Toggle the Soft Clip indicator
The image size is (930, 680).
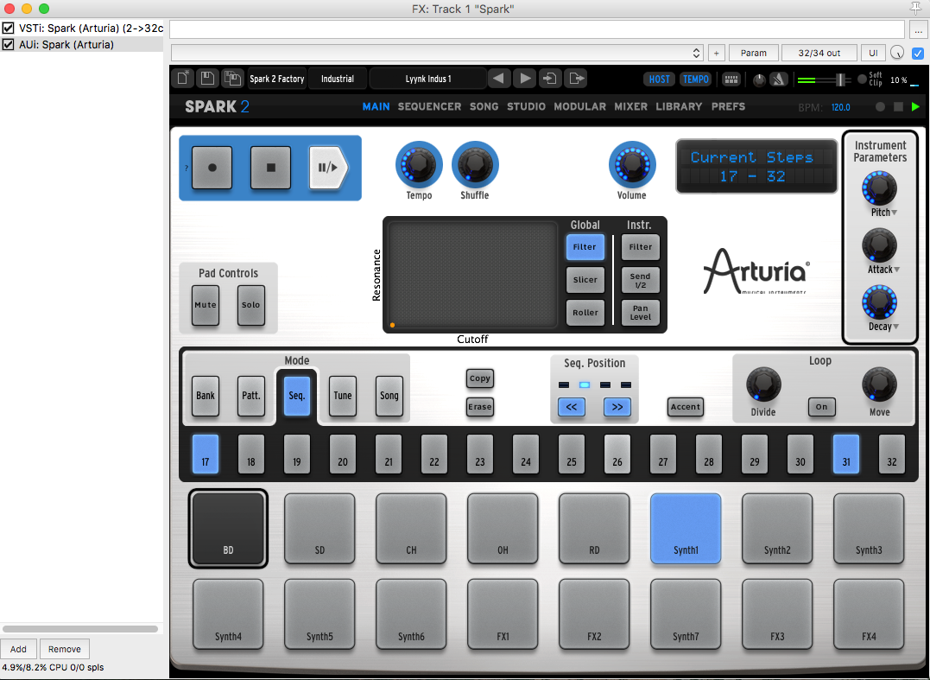[x=863, y=79]
